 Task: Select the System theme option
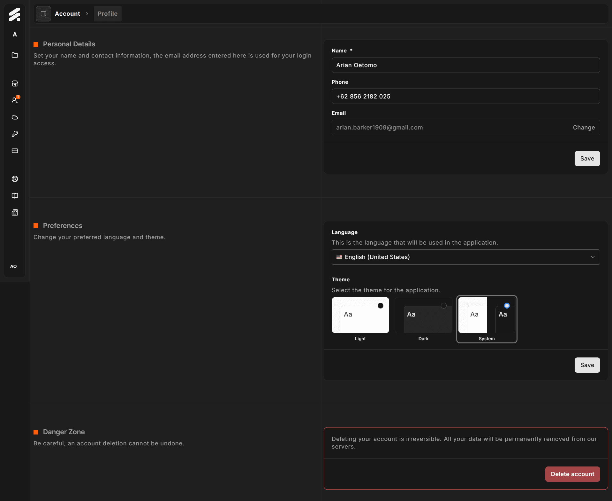tap(487, 319)
